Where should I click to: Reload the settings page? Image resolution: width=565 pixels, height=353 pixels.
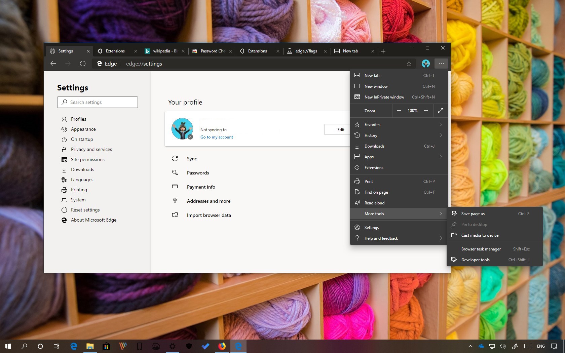point(82,64)
